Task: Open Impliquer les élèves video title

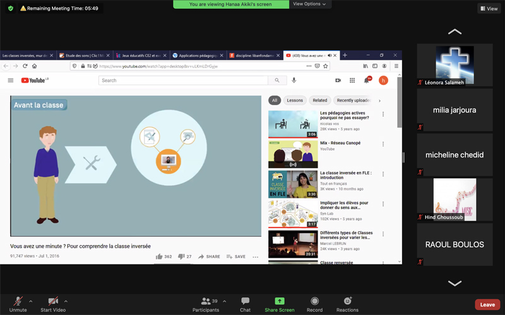Action: click(x=344, y=205)
